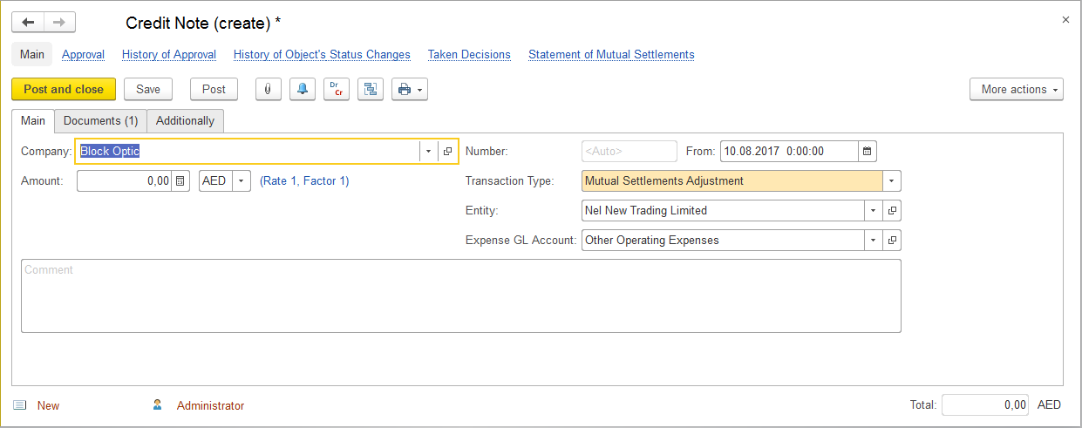Switch to the Documents (1) tab

pos(100,121)
